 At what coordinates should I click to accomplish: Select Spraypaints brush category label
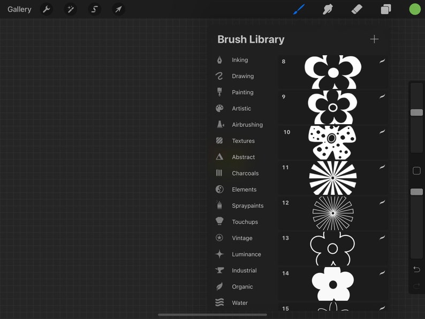pos(247,206)
